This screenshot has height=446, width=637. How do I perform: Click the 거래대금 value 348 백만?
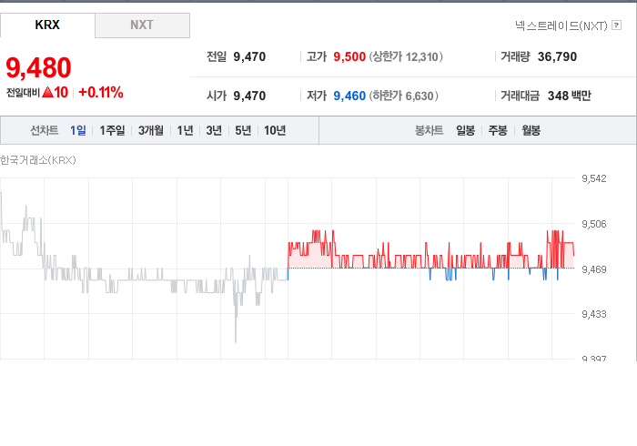[569, 96]
